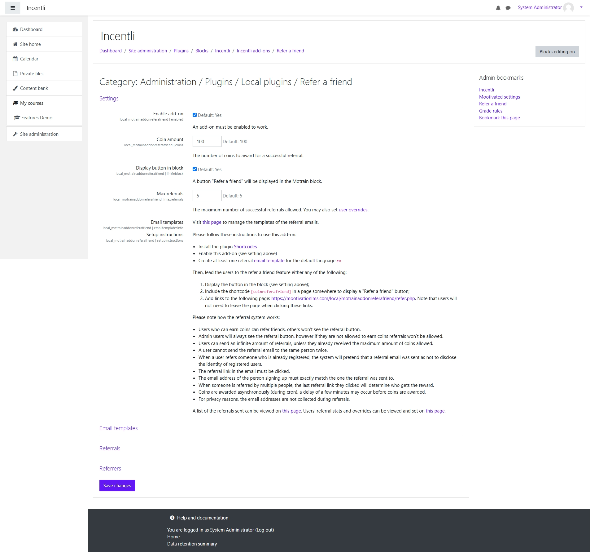Click the Features Demo graduation cap icon

pos(17,118)
